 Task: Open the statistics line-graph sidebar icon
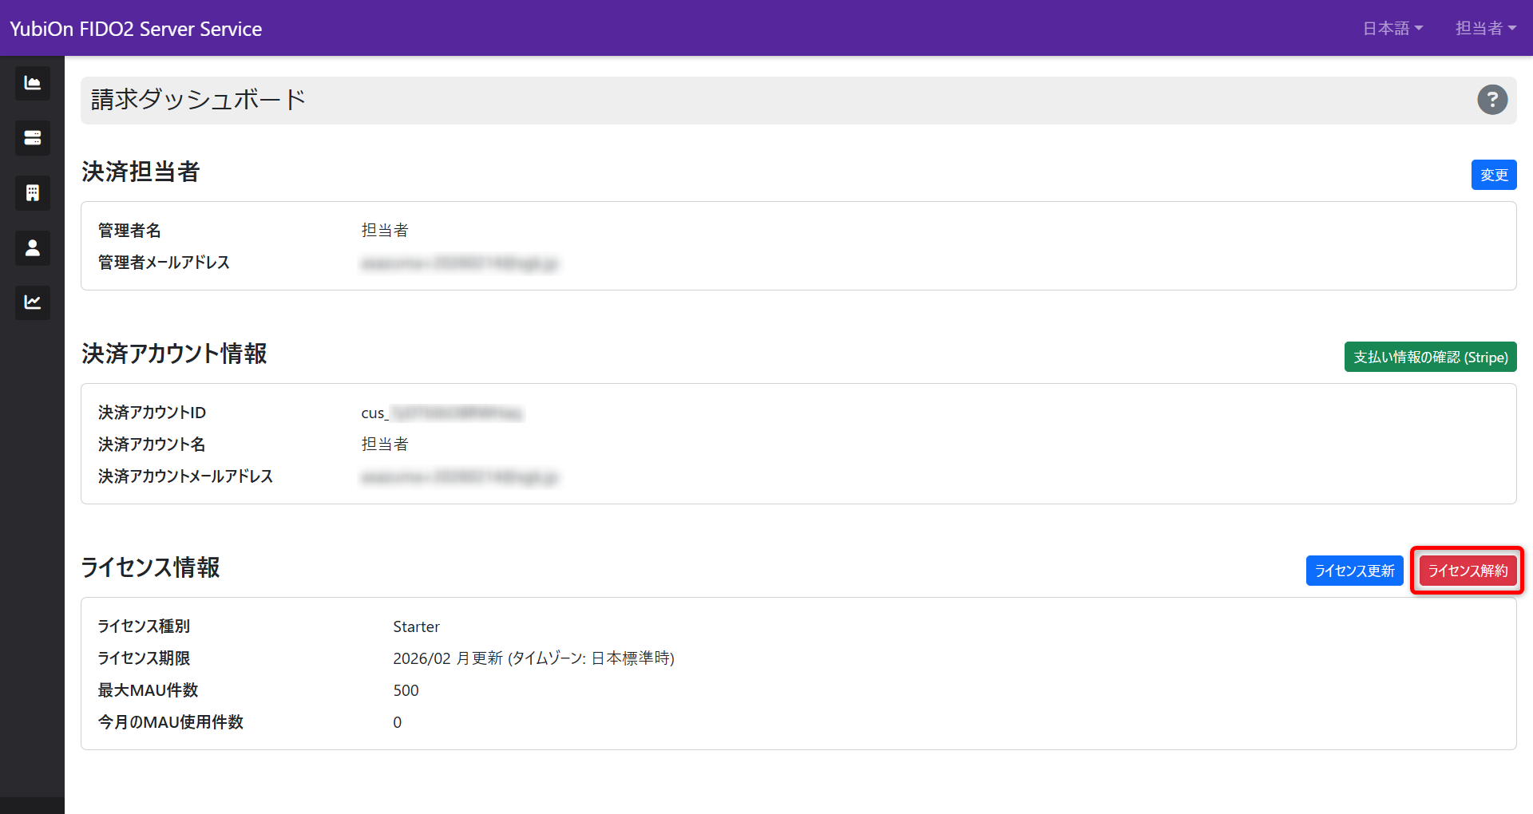32,302
